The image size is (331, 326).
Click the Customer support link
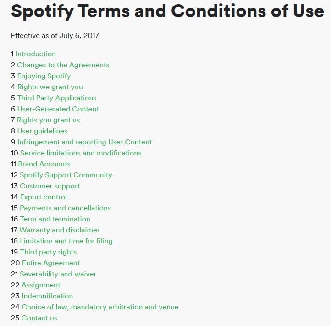click(50, 186)
